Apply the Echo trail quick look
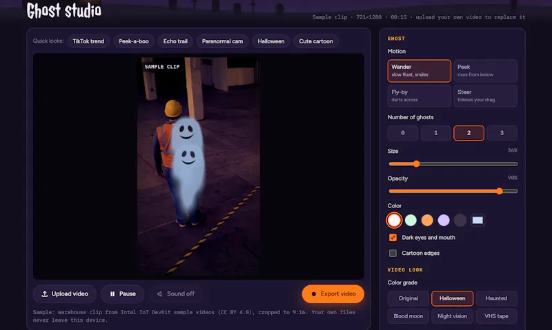Screen dimensions: 552x330 (x=175, y=41)
